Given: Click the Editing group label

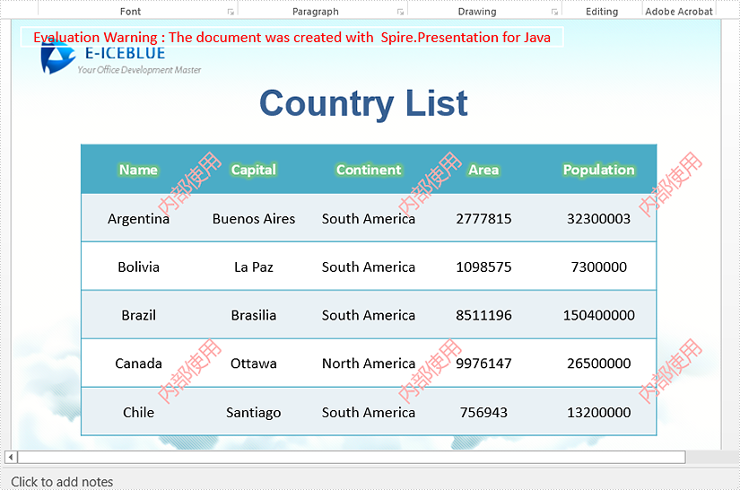Looking at the screenshot, I should (x=602, y=12).
